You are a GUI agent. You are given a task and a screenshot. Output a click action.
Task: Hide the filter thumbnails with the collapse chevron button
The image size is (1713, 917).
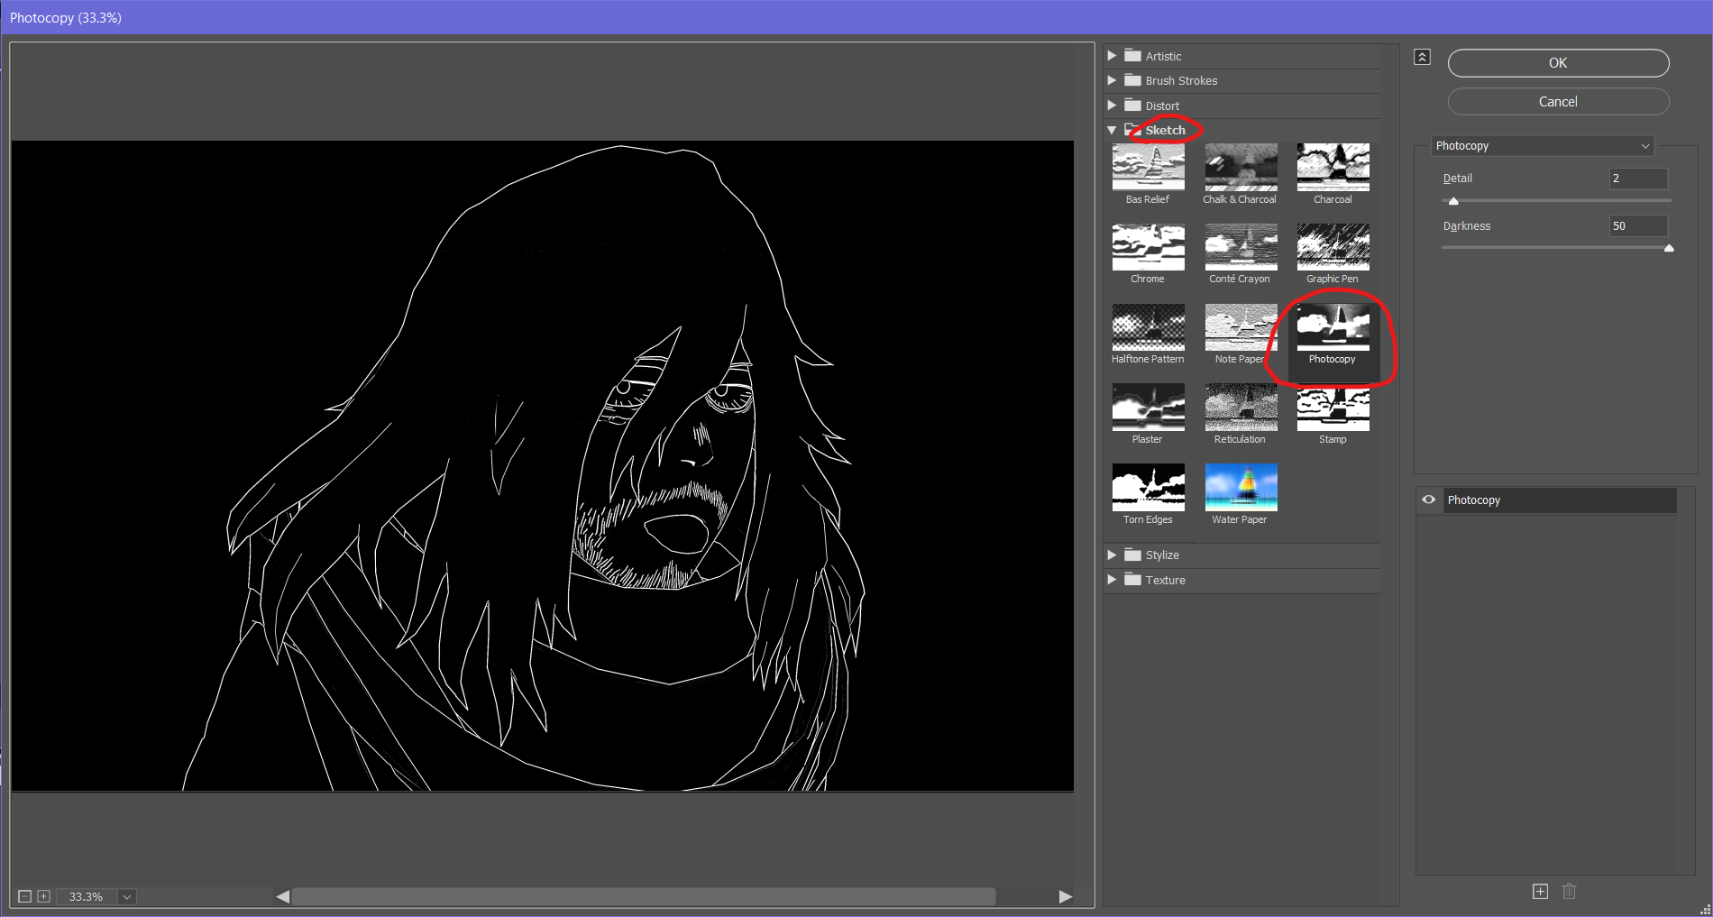(1422, 57)
